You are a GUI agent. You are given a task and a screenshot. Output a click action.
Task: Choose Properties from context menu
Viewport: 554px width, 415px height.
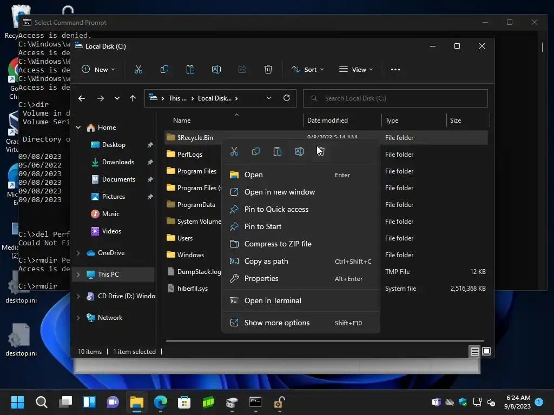[301, 278]
